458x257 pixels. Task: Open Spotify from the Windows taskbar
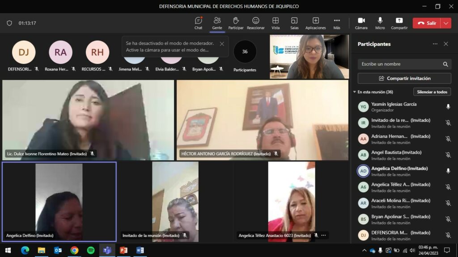(x=90, y=250)
